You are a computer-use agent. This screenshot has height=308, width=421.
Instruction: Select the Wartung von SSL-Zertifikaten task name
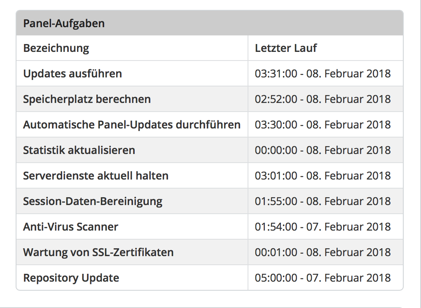tap(98, 252)
